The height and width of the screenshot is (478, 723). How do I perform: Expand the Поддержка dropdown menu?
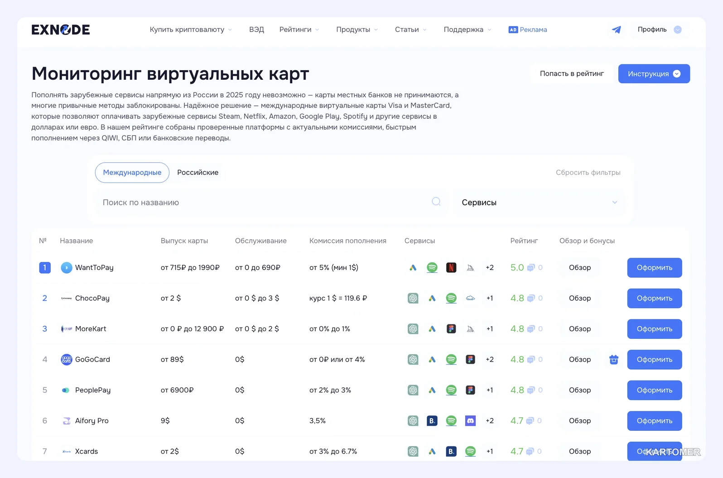468,29
